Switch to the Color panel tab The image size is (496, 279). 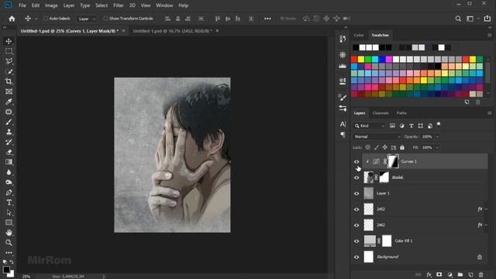359,35
